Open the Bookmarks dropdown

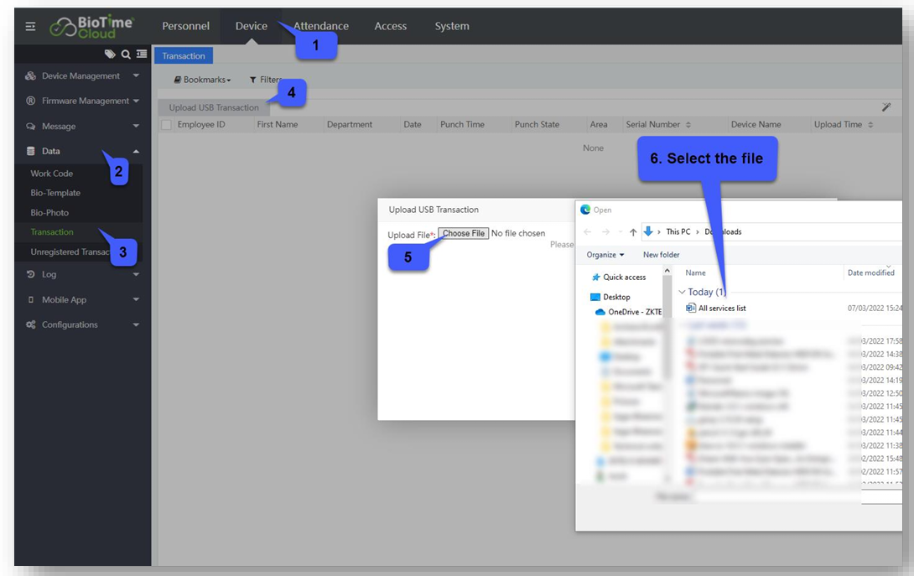(202, 80)
